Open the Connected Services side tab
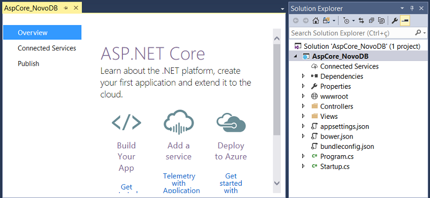The width and height of the screenshot is (430, 198). click(x=47, y=48)
